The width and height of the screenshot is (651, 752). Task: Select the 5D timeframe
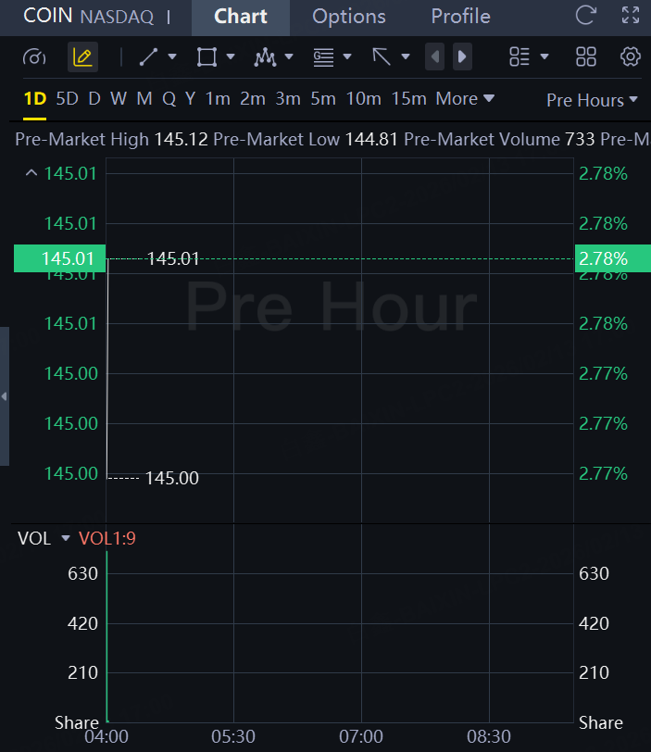(67, 99)
